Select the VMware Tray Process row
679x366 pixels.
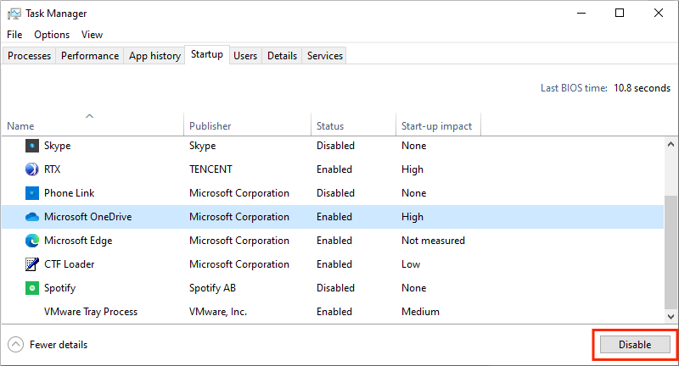pyautogui.click(x=333, y=312)
